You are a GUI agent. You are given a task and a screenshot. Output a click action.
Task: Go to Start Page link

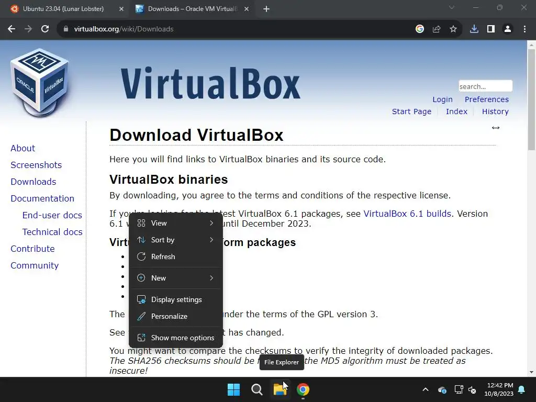point(411,111)
